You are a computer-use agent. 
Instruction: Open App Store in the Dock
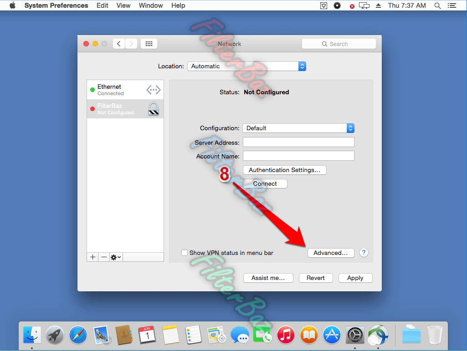coord(332,335)
